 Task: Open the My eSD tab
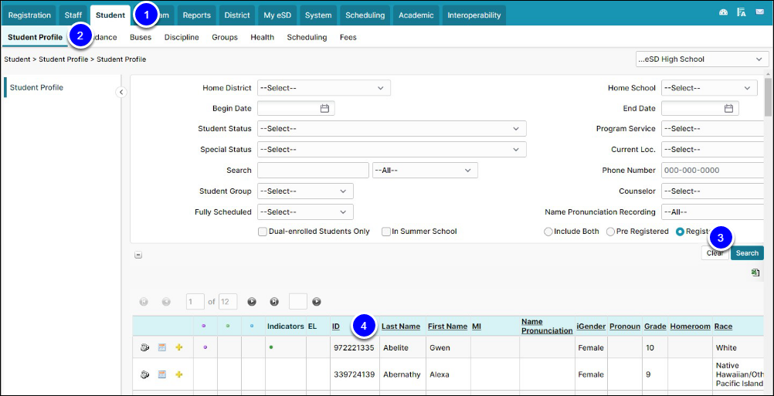(x=277, y=15)
